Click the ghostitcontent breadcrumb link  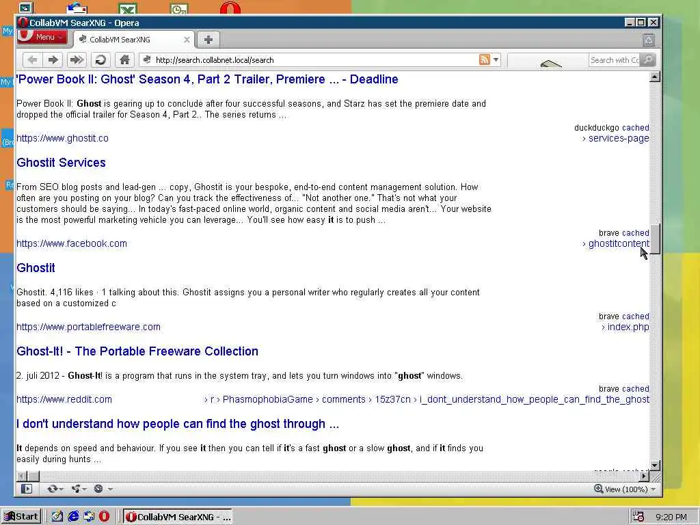[x=619, y=244]
